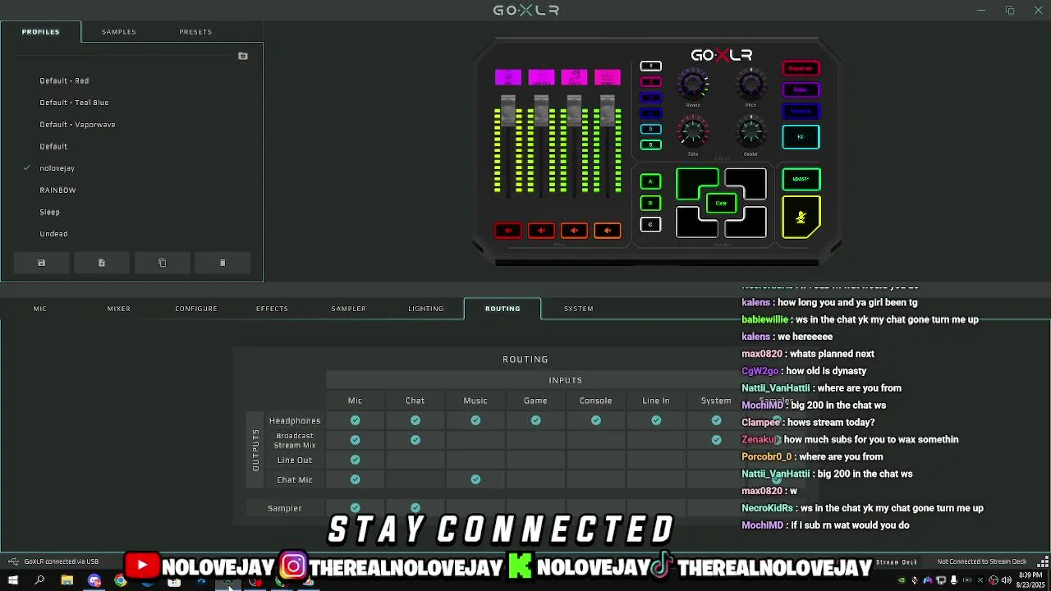Toggle Console routing to Headphones
This screenshot has height=591, width=1051.
(596, 420)
